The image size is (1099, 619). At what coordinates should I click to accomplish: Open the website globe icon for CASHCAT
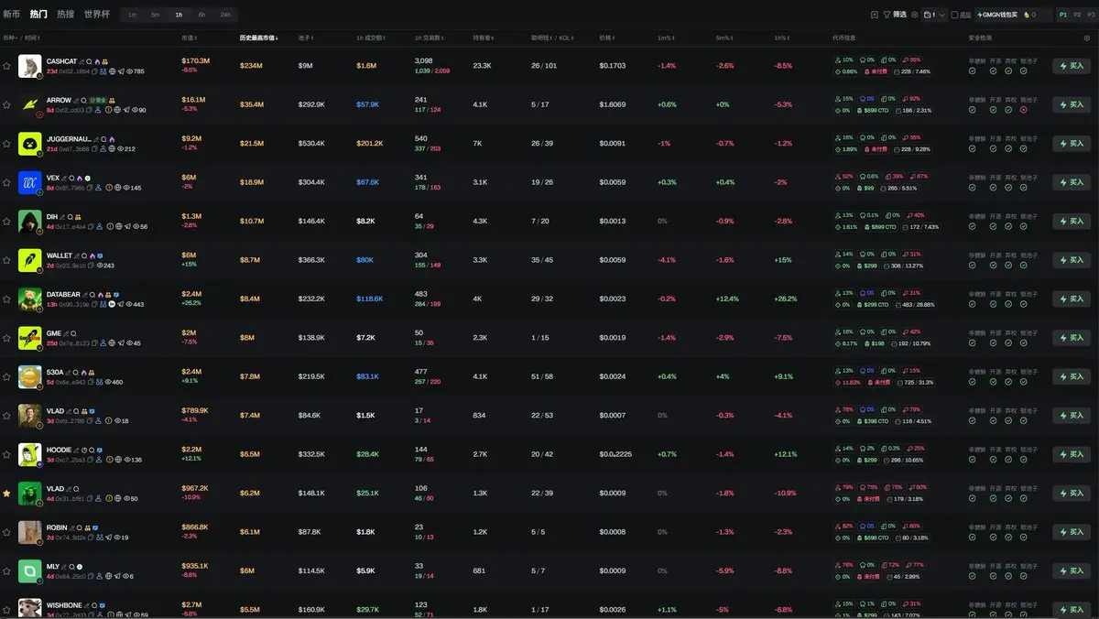coord(111,71)
